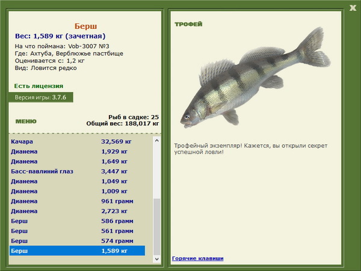
Task: Click the Общий вес: 188,017 кг text
Action: [123, 123]
